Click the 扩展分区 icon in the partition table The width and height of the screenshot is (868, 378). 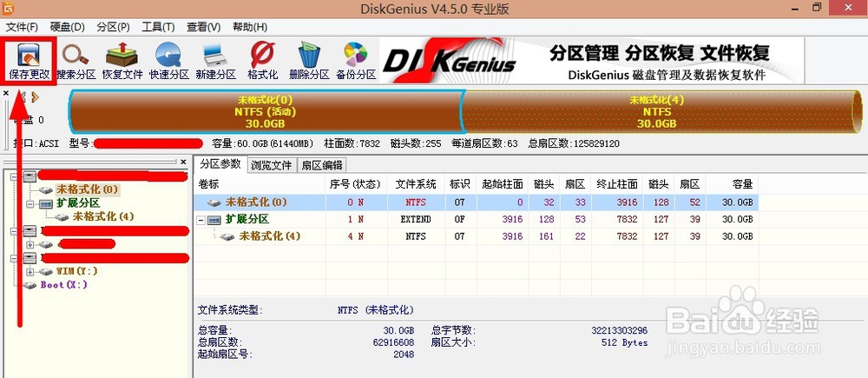(216, 220)
